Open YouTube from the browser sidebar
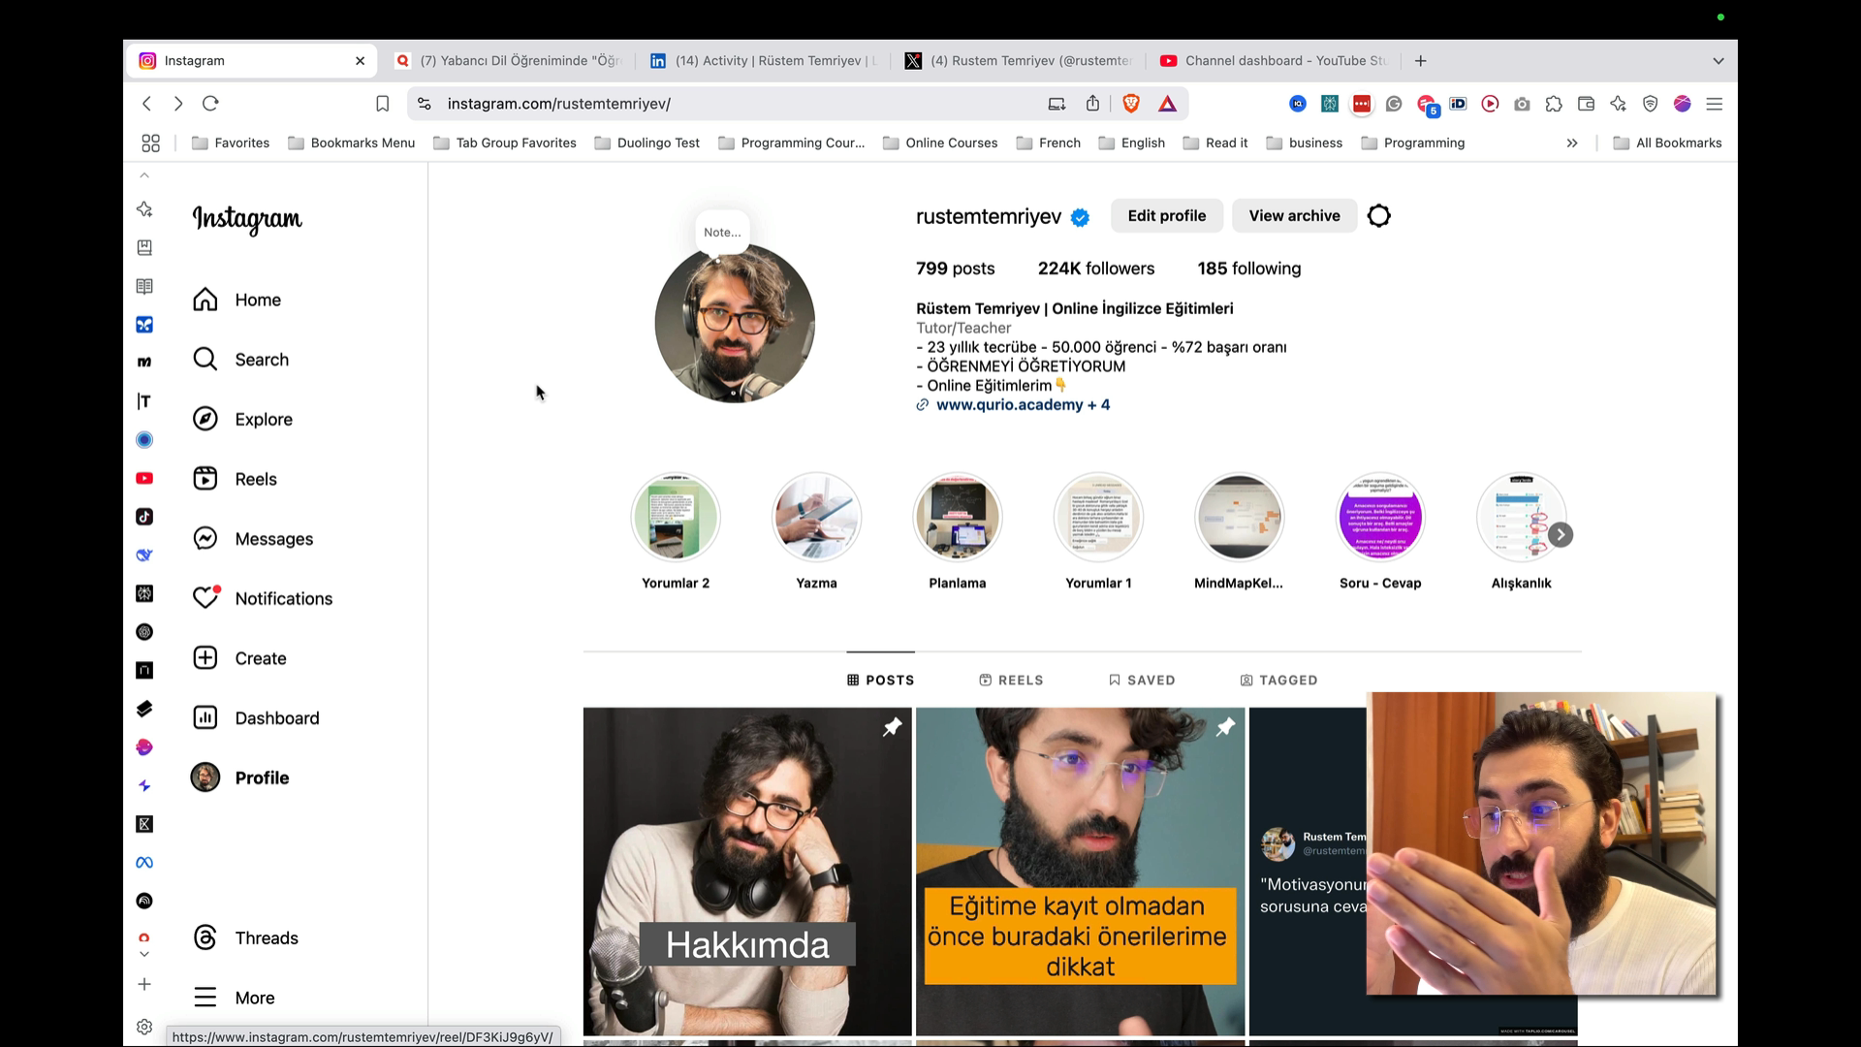 (144, 478)
